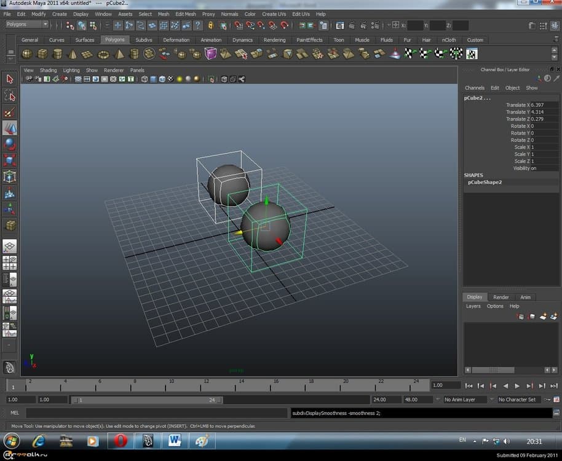This screenshot has height=461, width=562.
Task: Click the Translate X value field
Action: (544, 105)
